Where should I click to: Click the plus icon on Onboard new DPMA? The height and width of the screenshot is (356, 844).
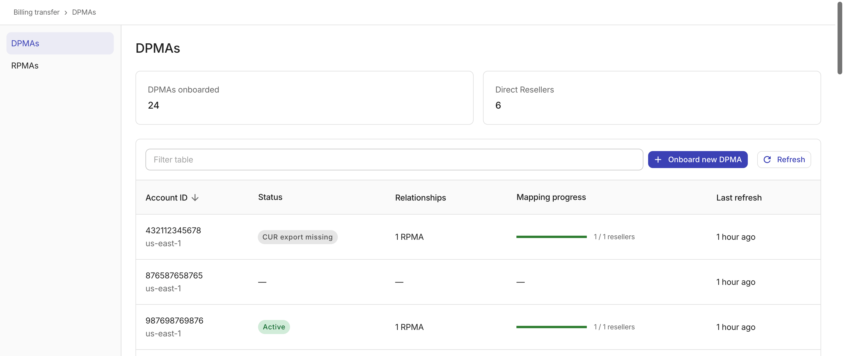coord(658,160)
